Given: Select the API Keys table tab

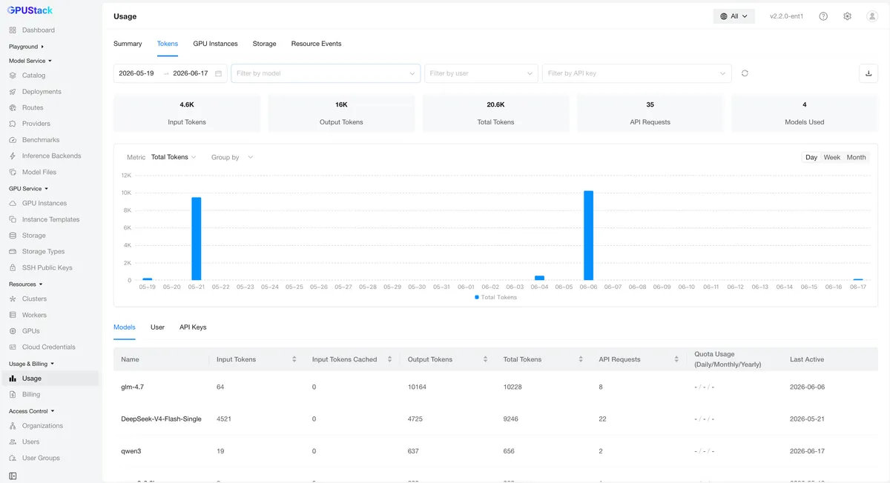Looking at the screenshot, I should click(193, 327).
